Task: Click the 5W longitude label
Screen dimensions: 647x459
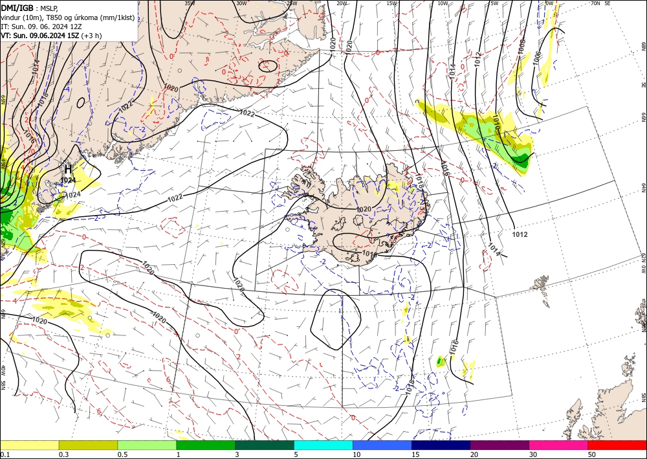Action: (x=494, y=3)
